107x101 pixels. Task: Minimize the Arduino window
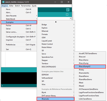click(x=55, y=2)
